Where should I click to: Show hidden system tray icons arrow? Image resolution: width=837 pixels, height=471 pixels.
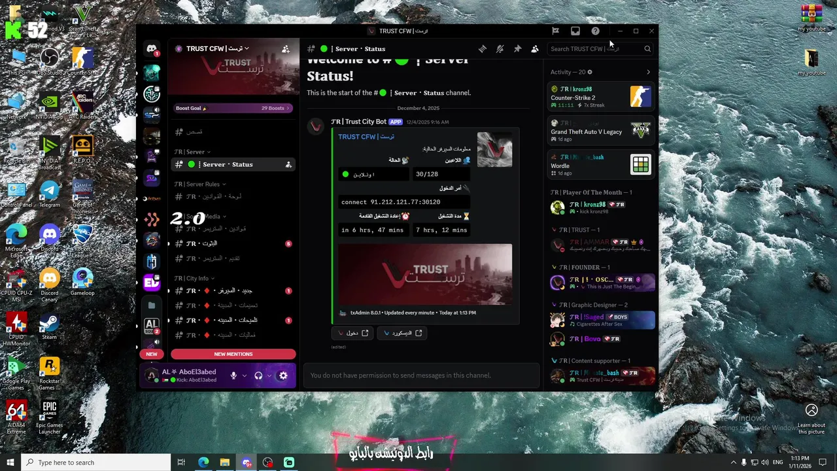(733, 462)
